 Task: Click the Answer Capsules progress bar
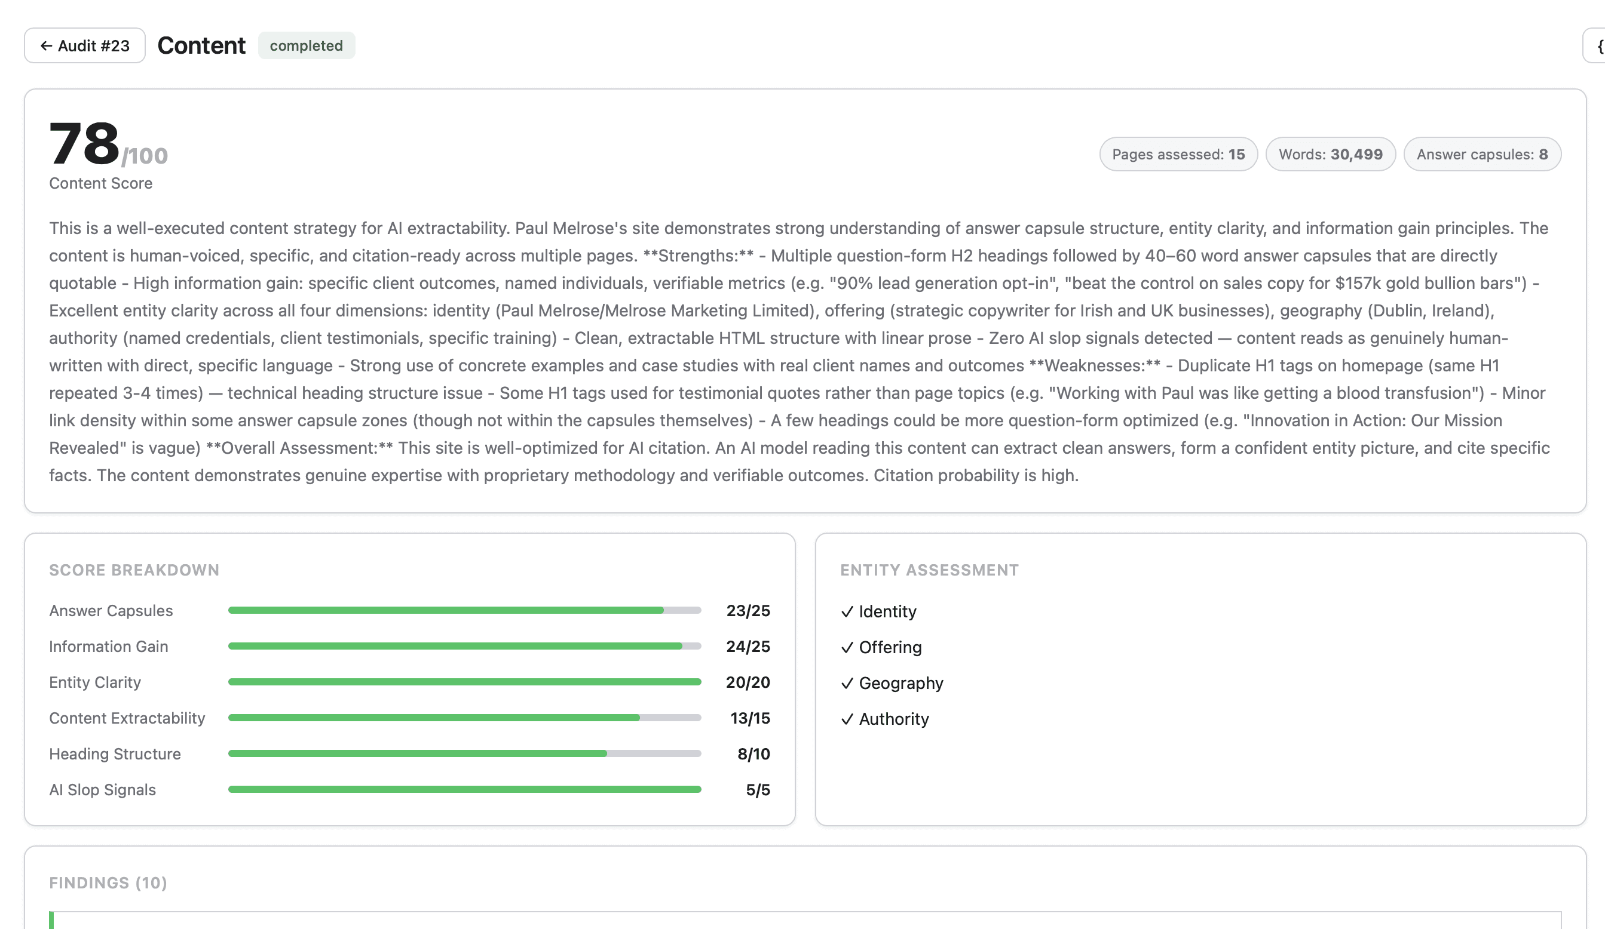(464, 610)
